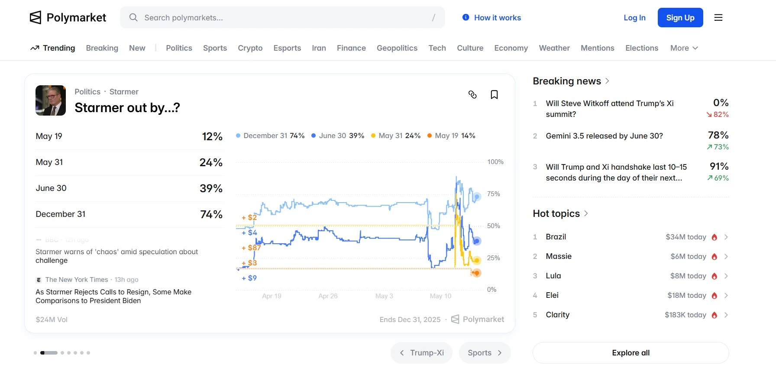Bookmark the Starmer out by market
Image resolution: width=776 pixels, height=371 pixels.
tap(494, 94)
